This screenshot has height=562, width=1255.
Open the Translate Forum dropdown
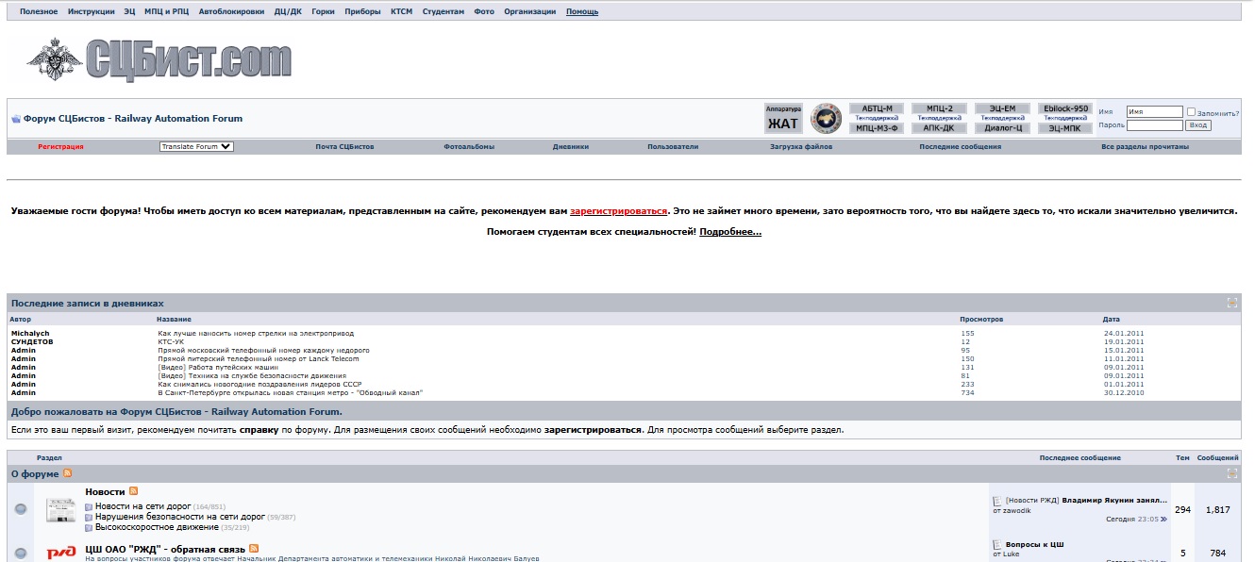pyautogui.click(x=196, y=147)
